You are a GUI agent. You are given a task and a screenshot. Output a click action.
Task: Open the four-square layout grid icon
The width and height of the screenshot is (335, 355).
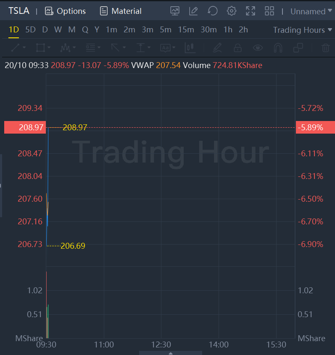pos(269,11)
